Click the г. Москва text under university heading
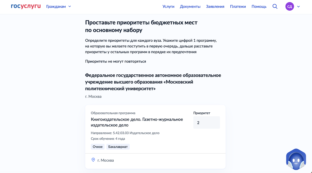This screenshot has height=173, width=312. (93, 96)
